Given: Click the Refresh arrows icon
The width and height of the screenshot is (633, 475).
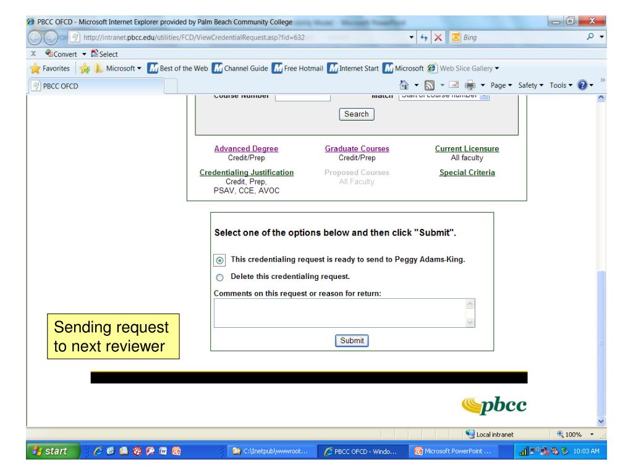Looking at the screenshot, I should pyautogui.click(x=424, y=38).
